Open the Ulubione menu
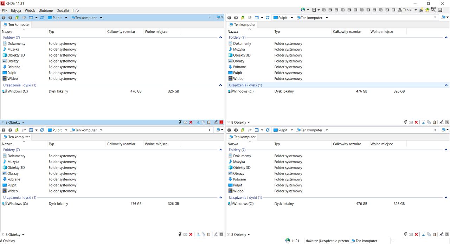The image size is (450, 244). pyautogui.click(x=46, y=11)
